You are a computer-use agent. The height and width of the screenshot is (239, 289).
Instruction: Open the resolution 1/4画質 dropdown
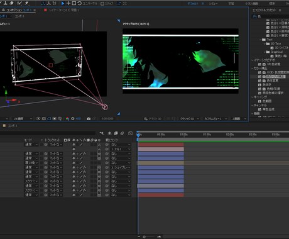[x=23, y=119]
